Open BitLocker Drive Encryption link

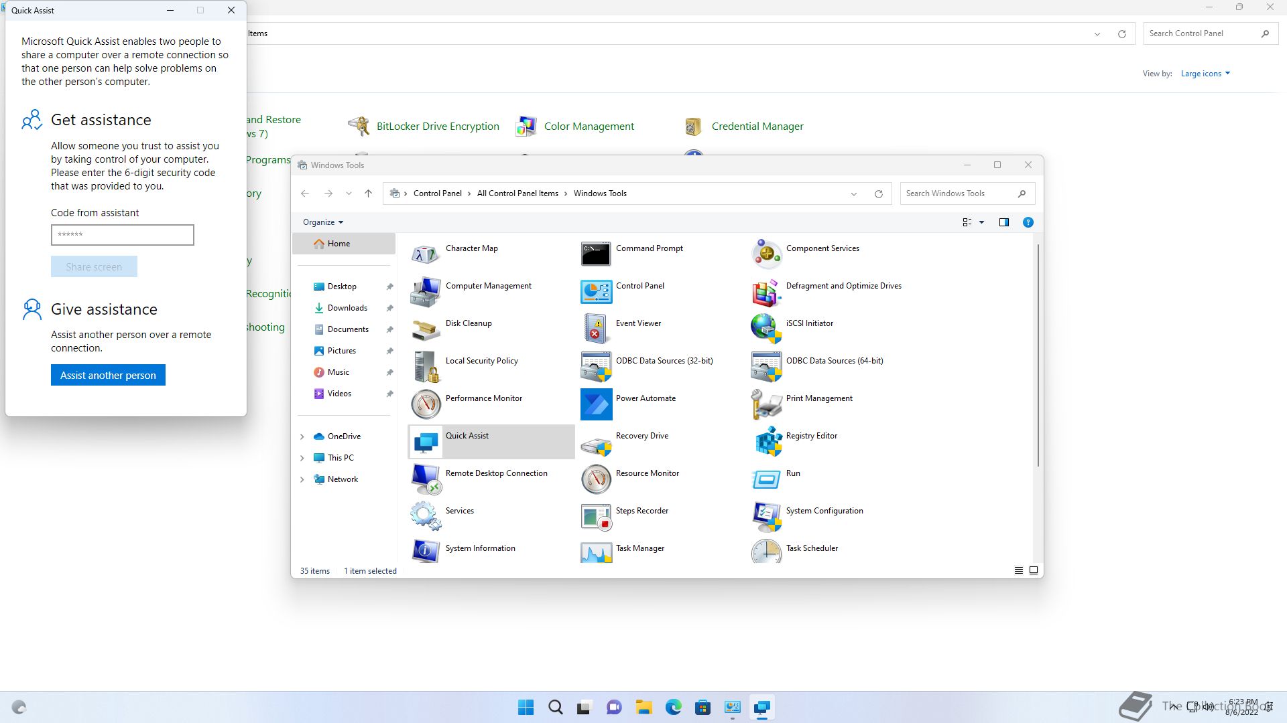(438, 126)
